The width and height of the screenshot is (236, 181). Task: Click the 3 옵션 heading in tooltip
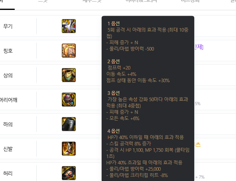point(113,93)
